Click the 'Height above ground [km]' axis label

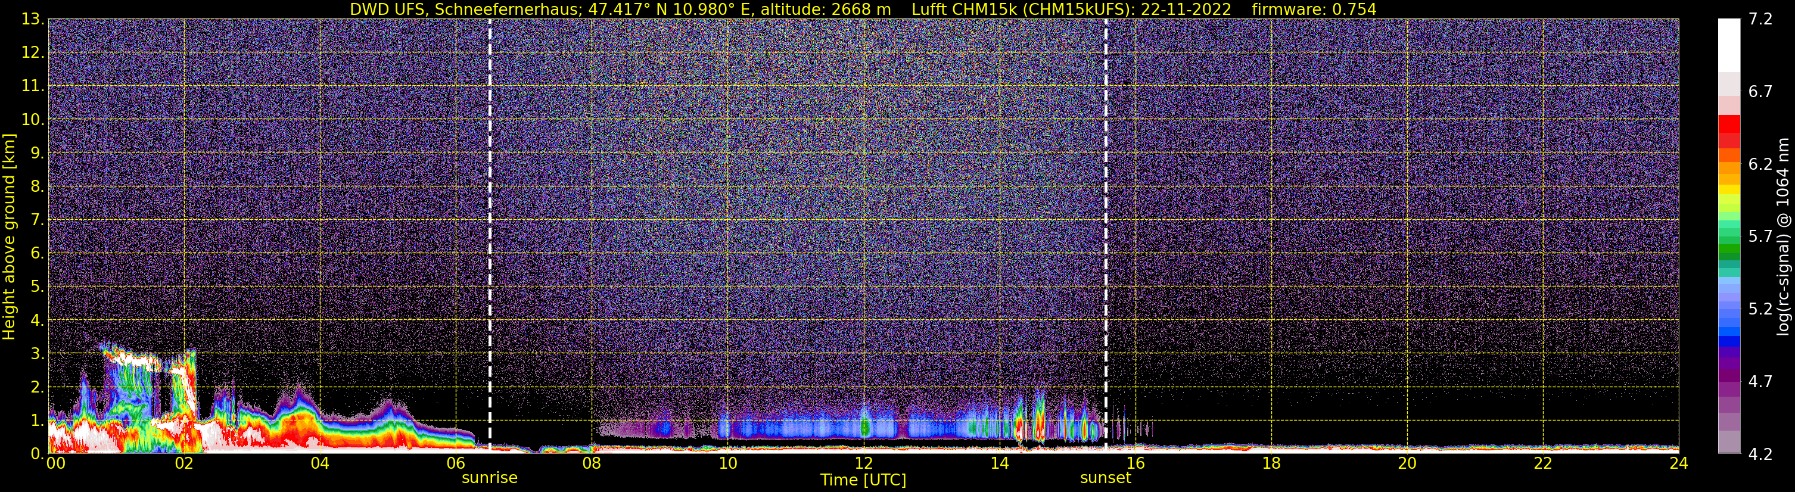coord(9,236)
